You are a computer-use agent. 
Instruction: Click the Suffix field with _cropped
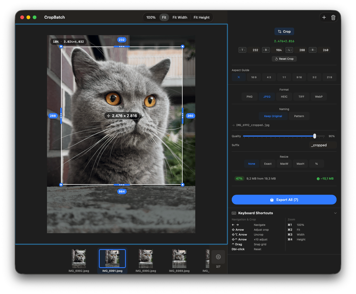[x=323, y=145]
